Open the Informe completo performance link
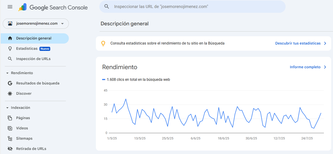The height and width of the screenshot is (154, 333). pos(305,67)
